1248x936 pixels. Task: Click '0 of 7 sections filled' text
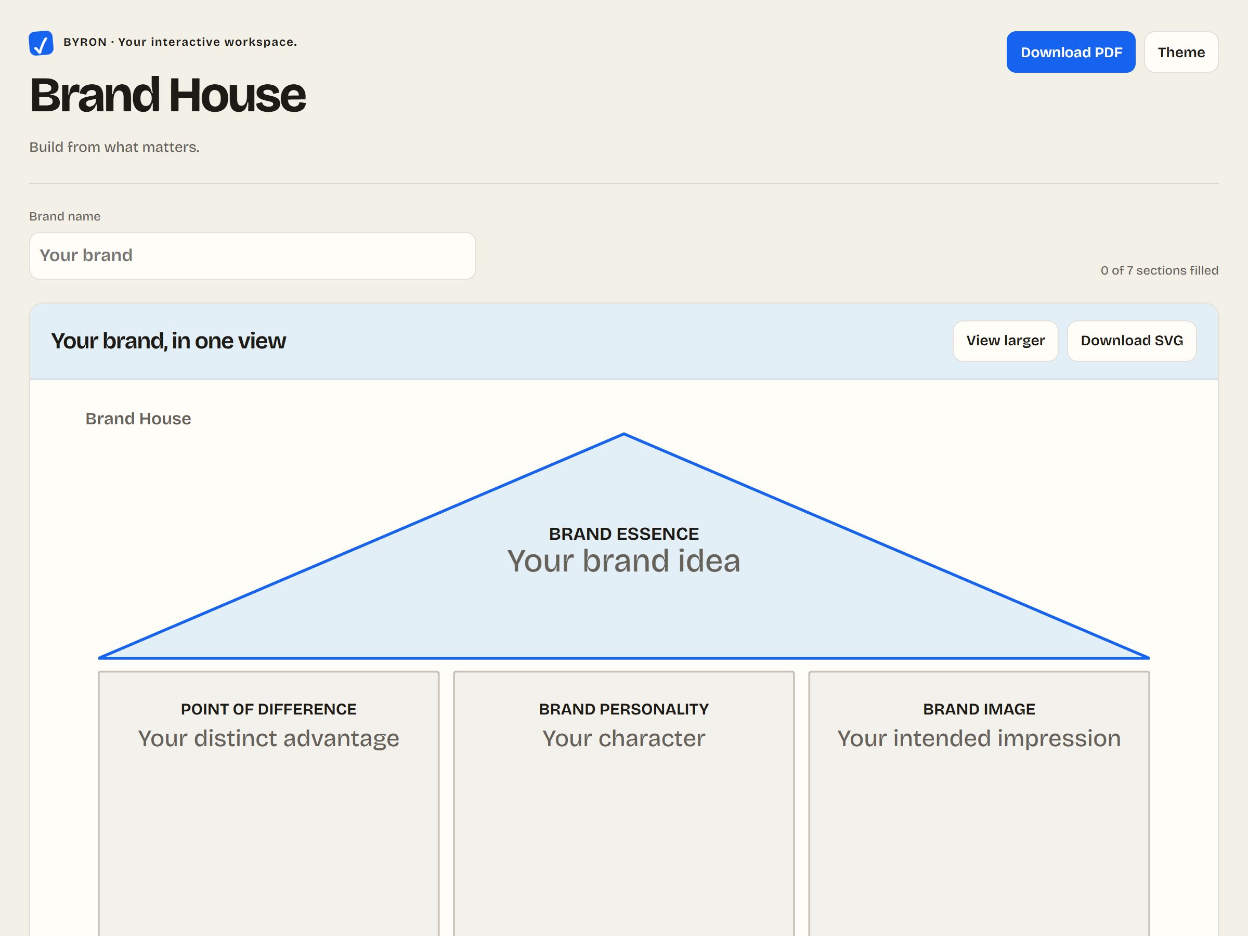coord(1160,270)
